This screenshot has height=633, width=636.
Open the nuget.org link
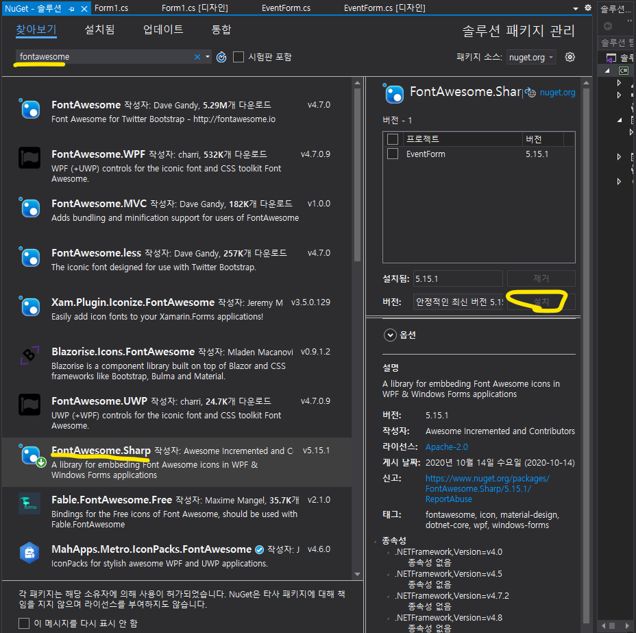click(557, 93)
